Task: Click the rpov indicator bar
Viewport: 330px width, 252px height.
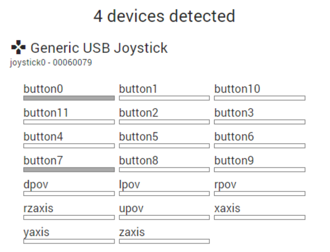Action: (260, 194)
